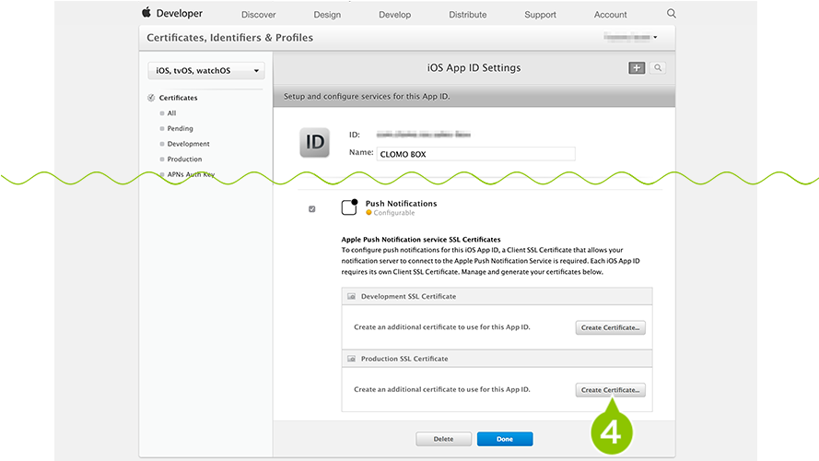819x461 pixels.
Task: Click Create Certificate for Development SSL
Action: click(x=611, y=327)
